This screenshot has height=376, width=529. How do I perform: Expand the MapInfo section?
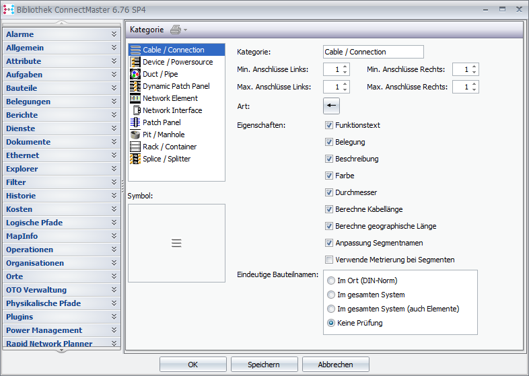(x=61, y=236)
